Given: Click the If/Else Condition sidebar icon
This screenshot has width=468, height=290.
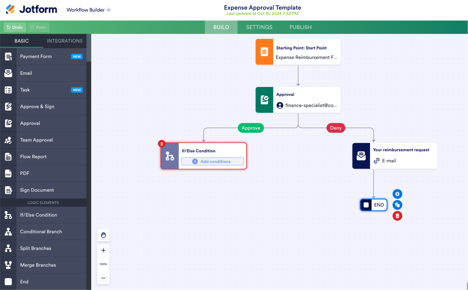Looking at the screenshot, I should pyautogui.click(x=8, y=215).
